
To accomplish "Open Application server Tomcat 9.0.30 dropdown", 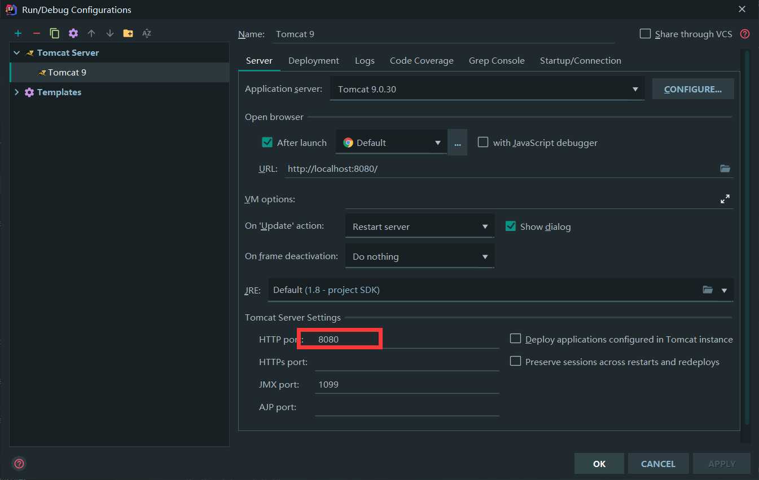I will coord(487,89).
